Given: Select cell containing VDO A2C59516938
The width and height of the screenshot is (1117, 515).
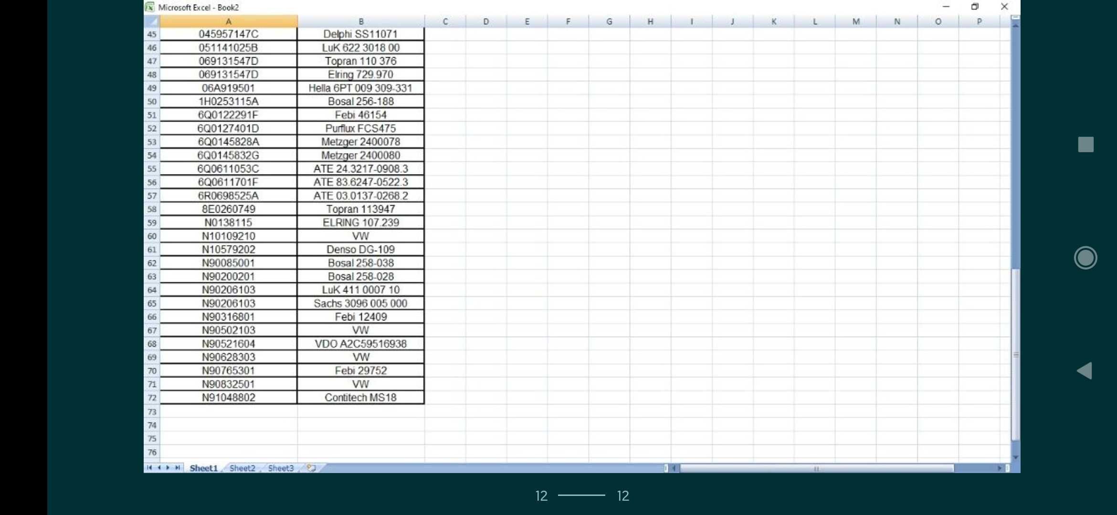Looking at the screenshot, I should (x=360, y=344).
